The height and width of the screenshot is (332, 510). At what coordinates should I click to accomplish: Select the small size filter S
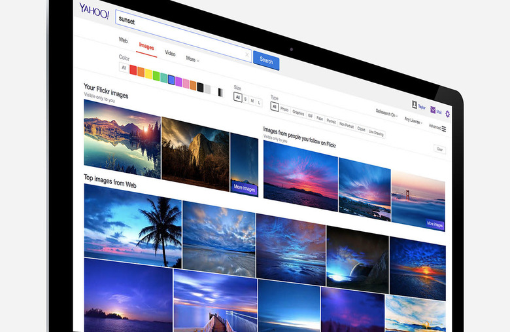[245, 98]
